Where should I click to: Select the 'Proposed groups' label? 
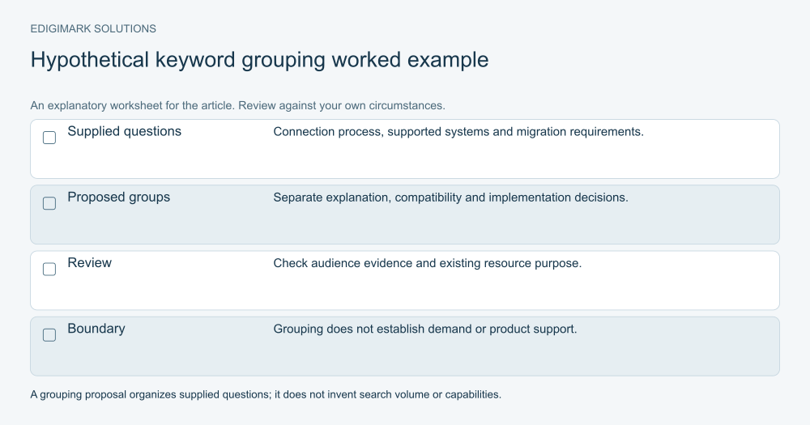pyautogui.click(x=119, y=198)
